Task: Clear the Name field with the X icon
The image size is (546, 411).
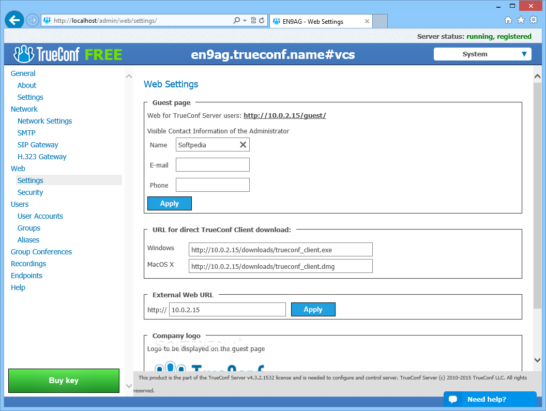Action: 243,145
